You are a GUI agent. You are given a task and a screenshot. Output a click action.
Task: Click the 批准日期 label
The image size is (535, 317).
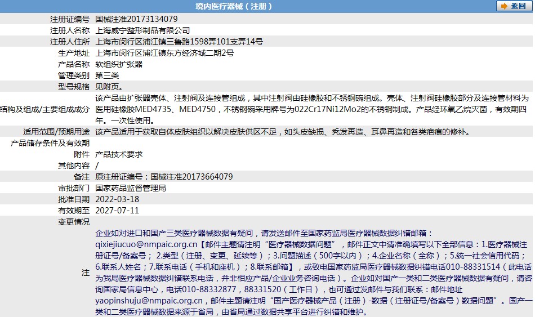[74, 199]
